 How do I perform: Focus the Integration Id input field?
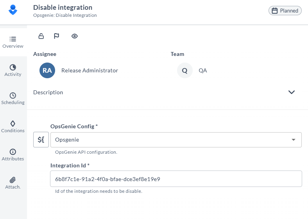[x=176, y=179]
